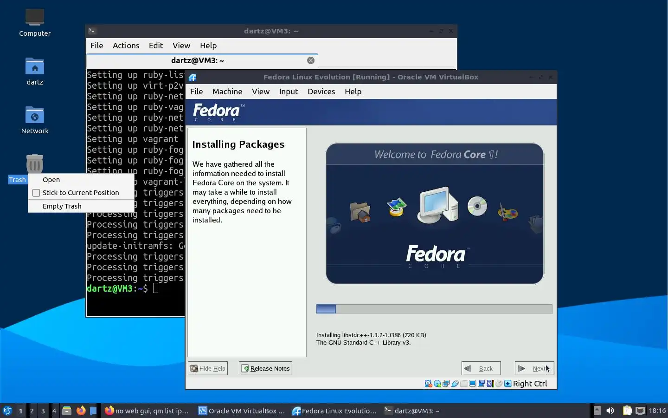Click the optical disk indicator in VirtualBox status bar
Screen dimensions: 668x418
point(437,384)
